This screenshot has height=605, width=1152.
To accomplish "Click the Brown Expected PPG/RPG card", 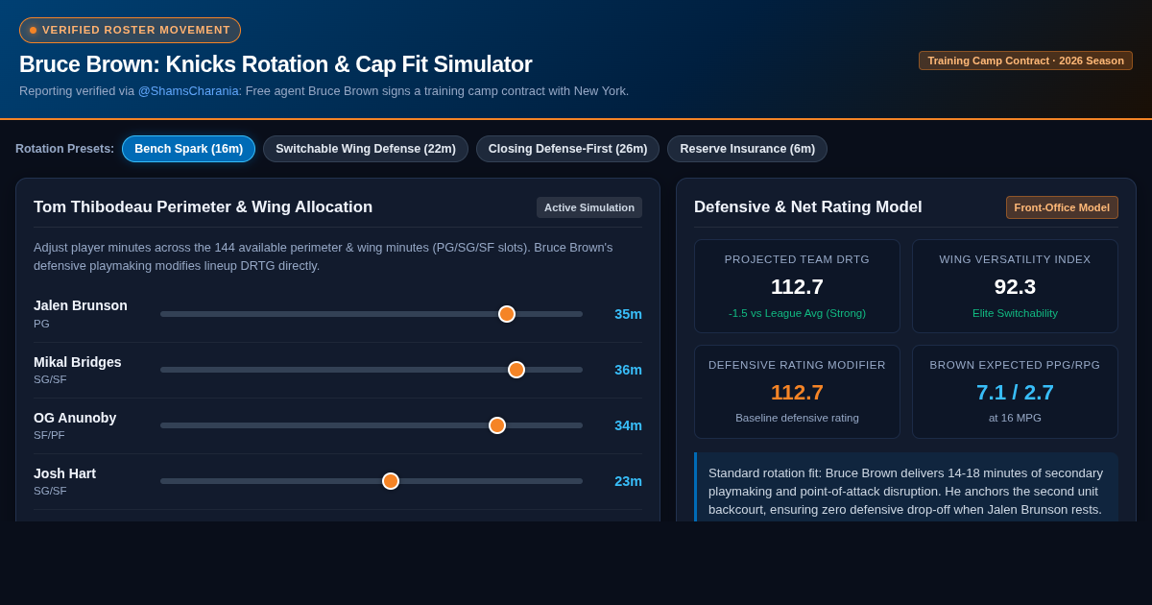I will (1015, 392).
